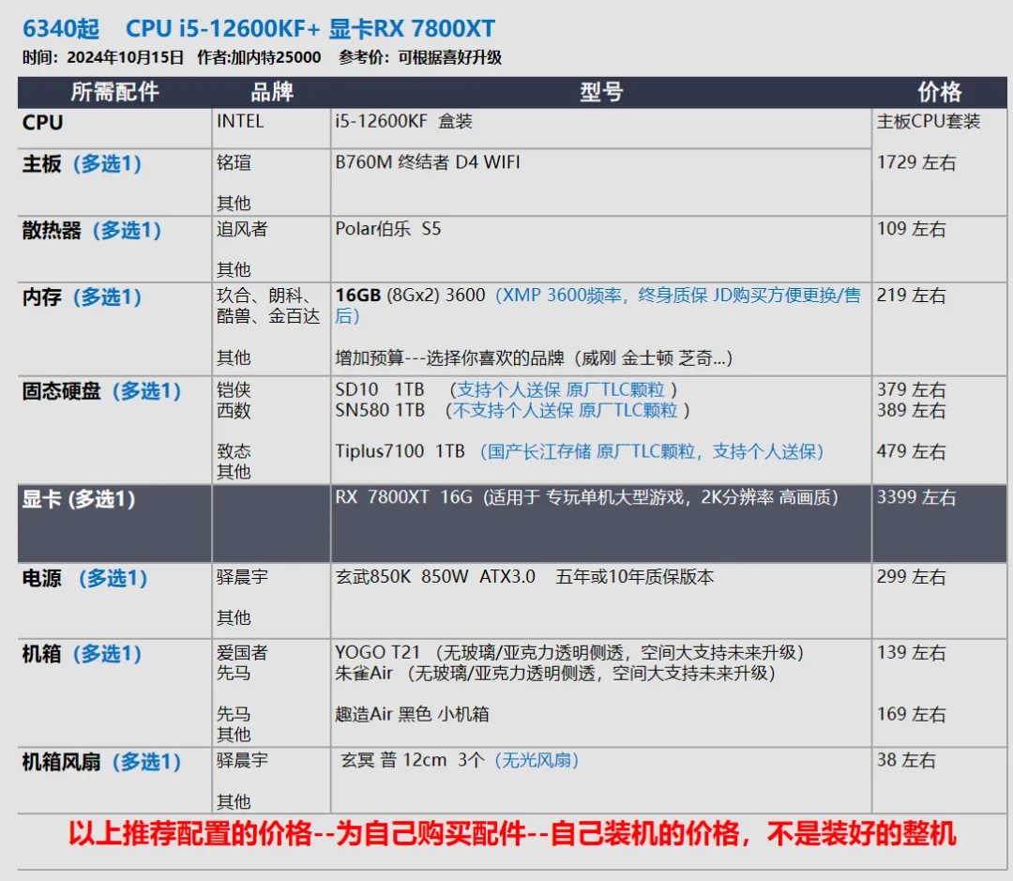Click '驿晨宇' brand in the 机箱风扇 row
The width and height of the screenshot is (1013, 881).
(242, 760)
